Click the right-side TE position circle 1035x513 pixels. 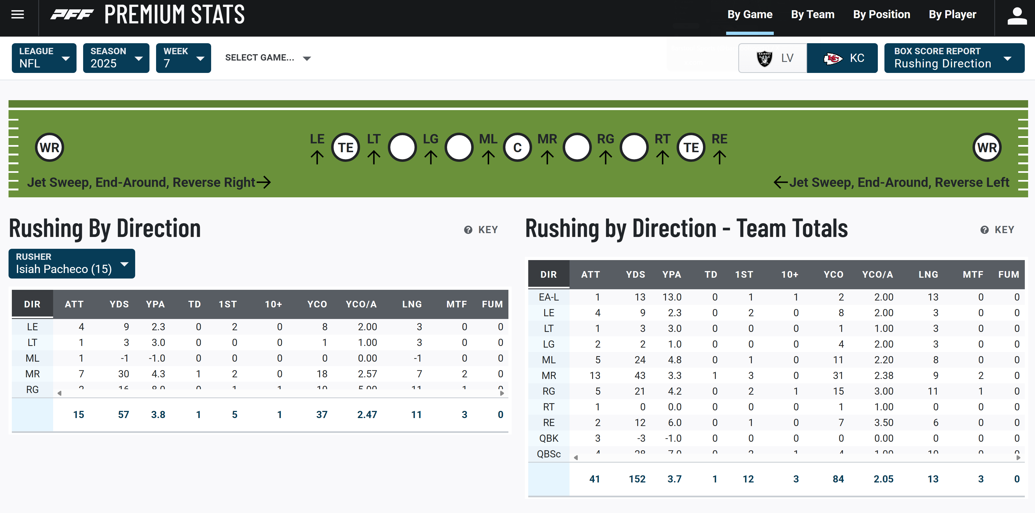click(691, 148)
